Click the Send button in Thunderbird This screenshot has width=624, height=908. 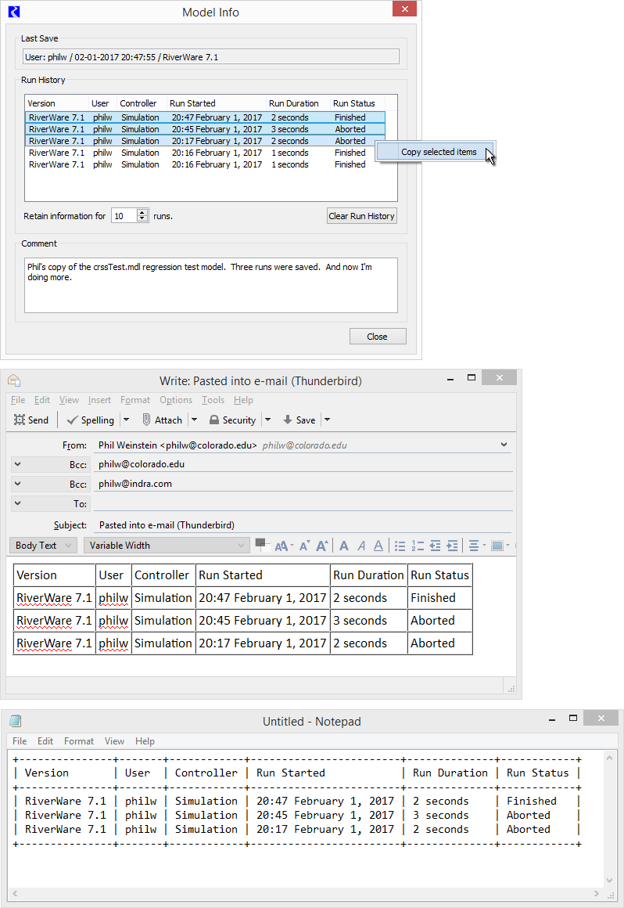click(31, 420)
